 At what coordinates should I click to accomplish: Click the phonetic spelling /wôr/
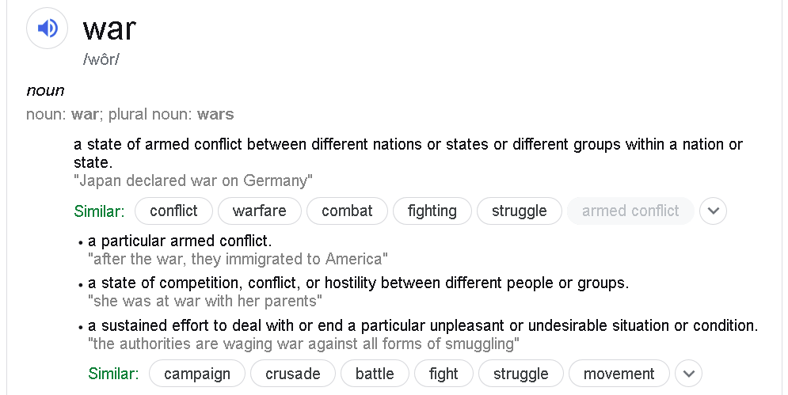point(101,59)
